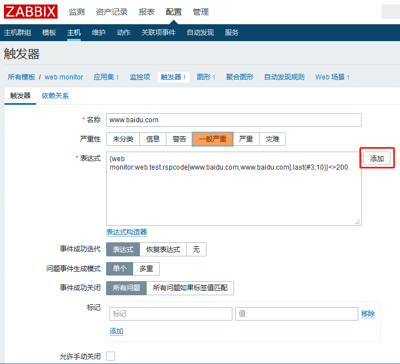Screen dimensions: 400x364
Task: Go to 关联项事件 submenu
Action: [159, 33]
